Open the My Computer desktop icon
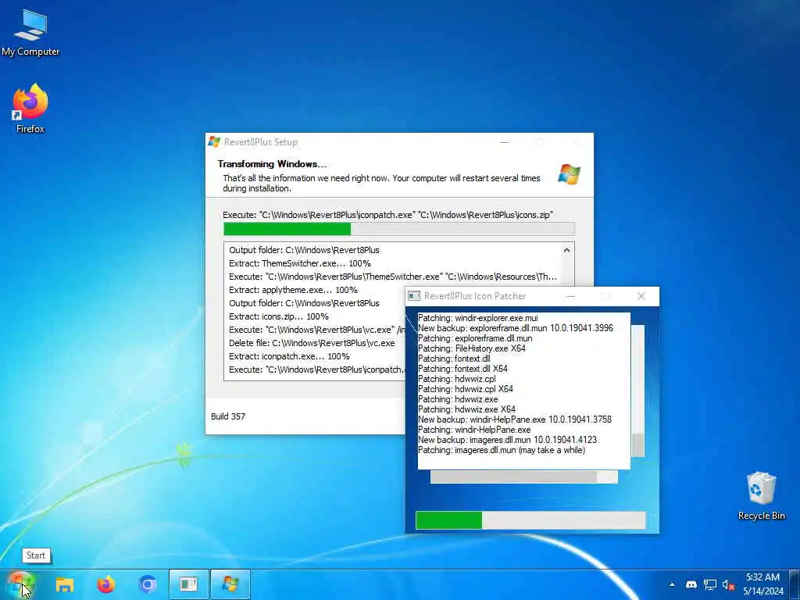800x600 pixels. point(30,33)
